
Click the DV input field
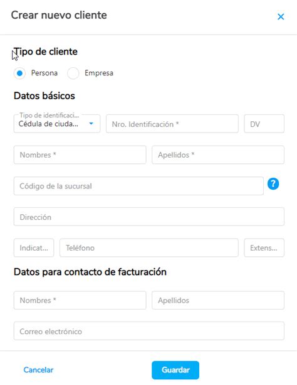(264, 124)
